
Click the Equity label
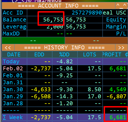(x=116, y=20)
